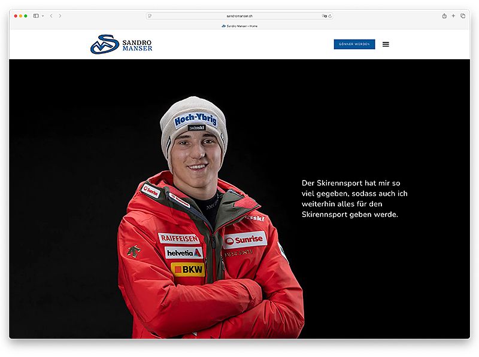Select the Sandro Manser – Home tab
This screenshot has width=479, height=357.
(239, 26)
